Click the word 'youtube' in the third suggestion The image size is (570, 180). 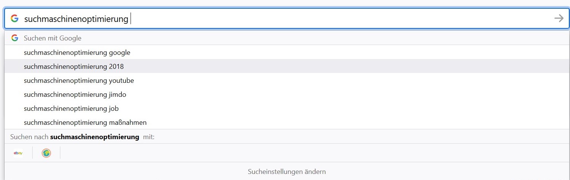tap(121, 81)
